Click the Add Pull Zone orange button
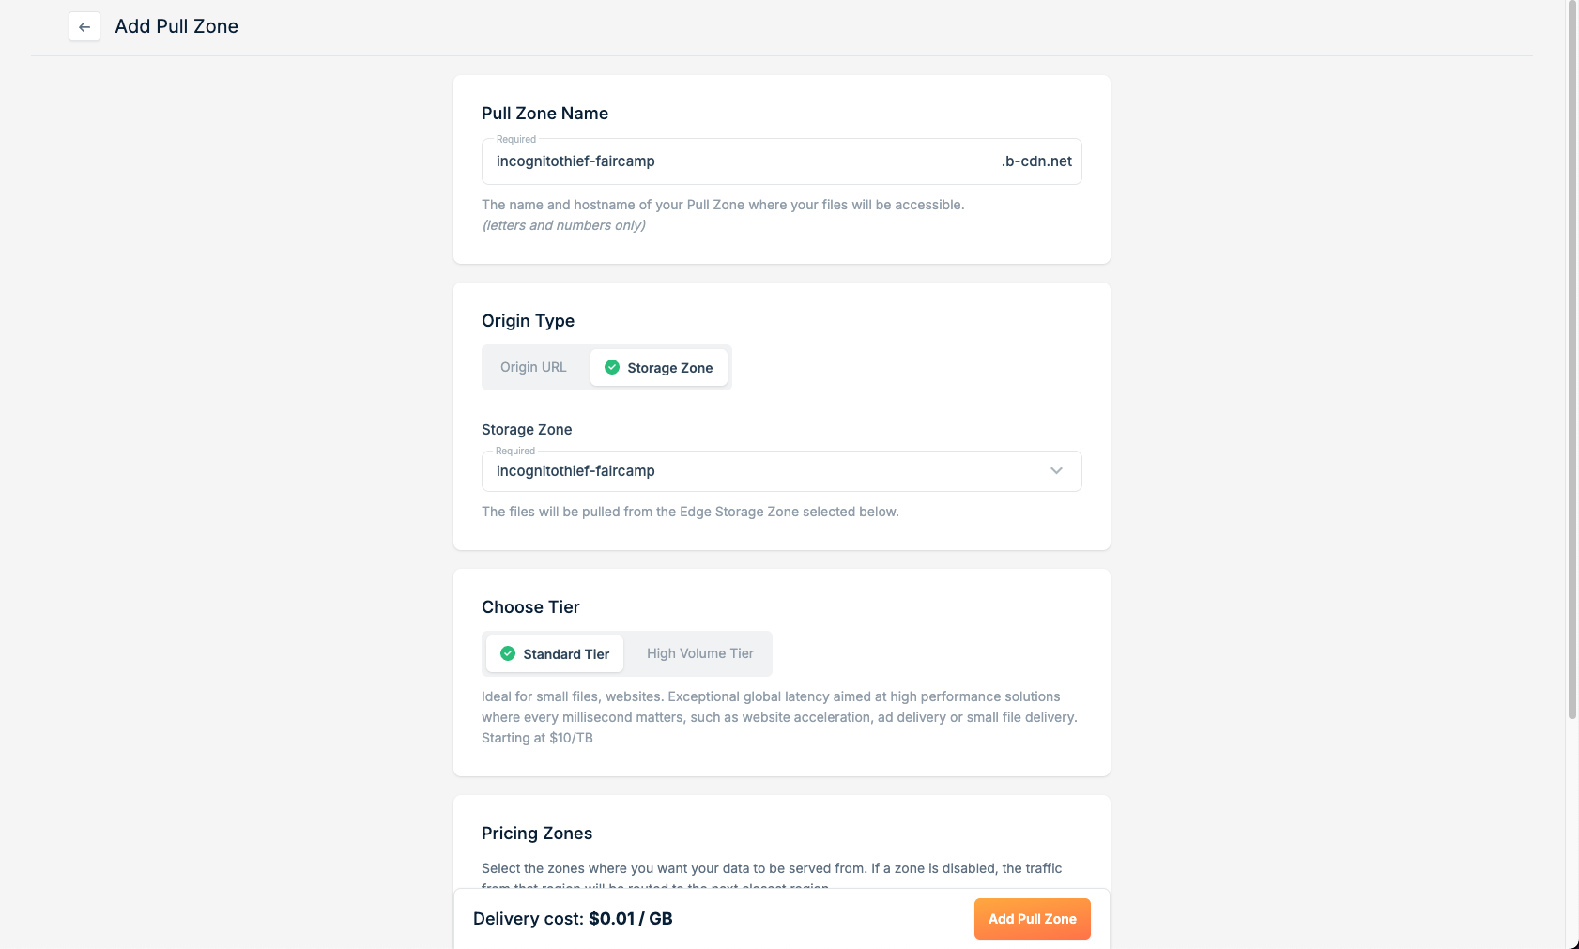This screenshot has height=949, width=1579. click(x=1033, y=919)
